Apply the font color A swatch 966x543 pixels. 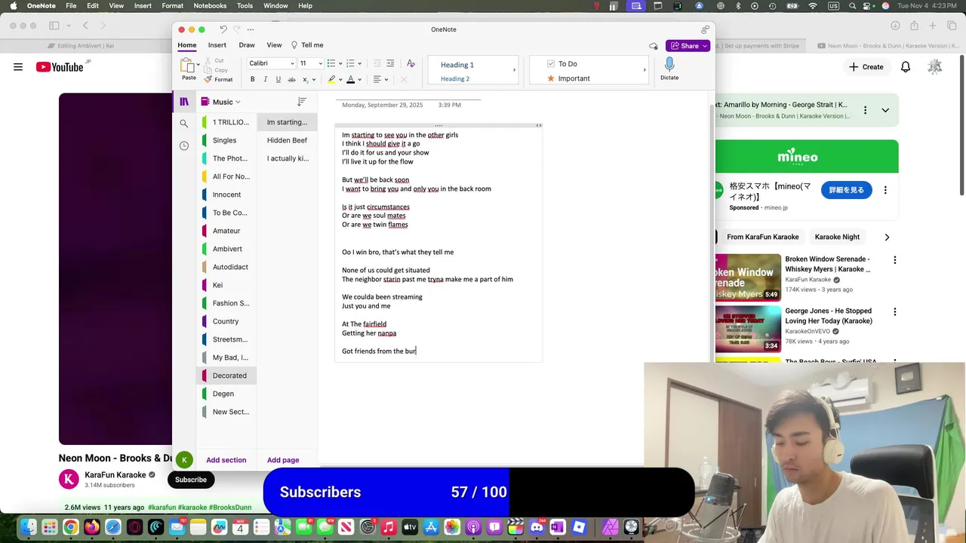click(x=351, y=79)
